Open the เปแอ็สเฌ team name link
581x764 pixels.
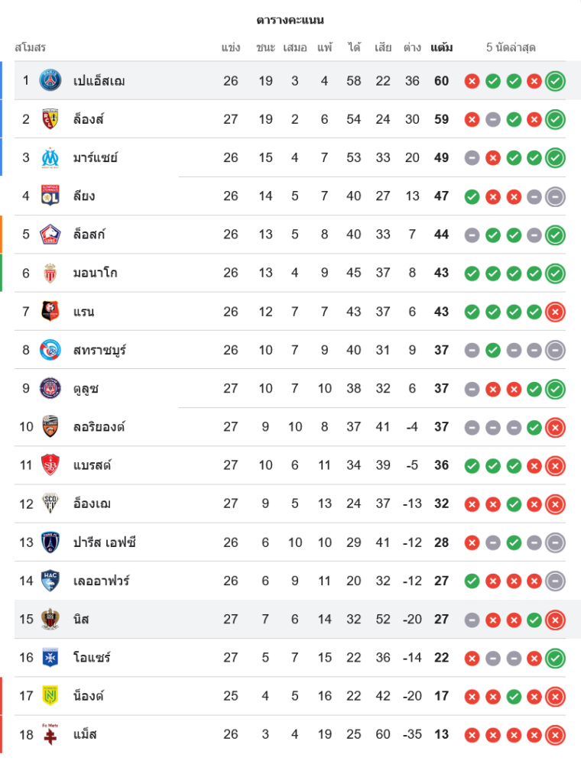click(99, 81)
